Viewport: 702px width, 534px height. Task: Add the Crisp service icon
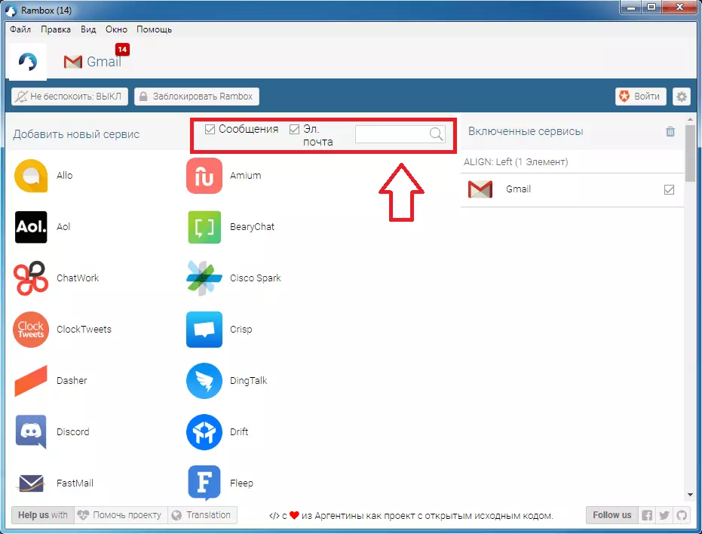coord(204,330)
